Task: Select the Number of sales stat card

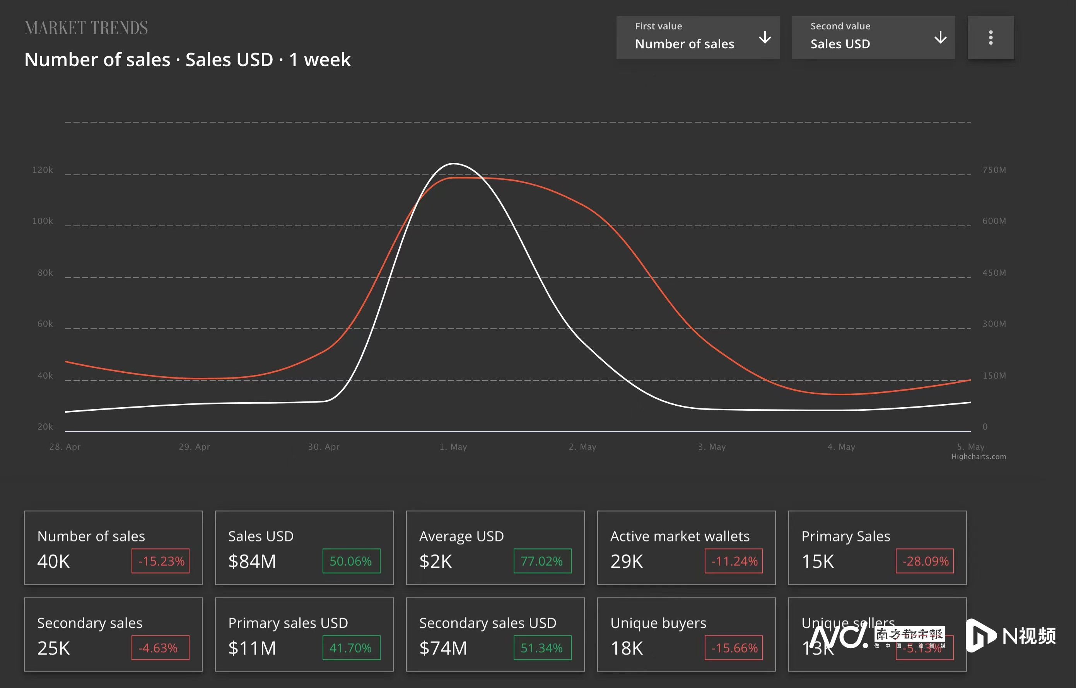Action: 113,547
